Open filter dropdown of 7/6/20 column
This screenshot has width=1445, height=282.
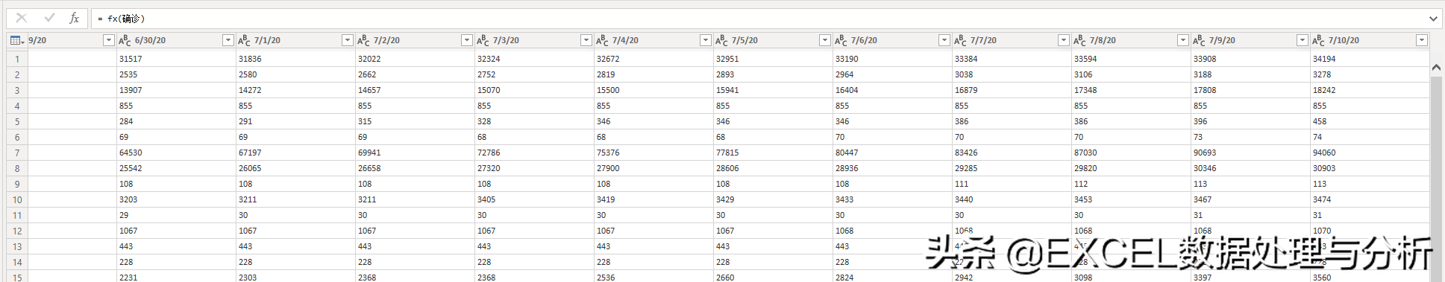(944, 40)
